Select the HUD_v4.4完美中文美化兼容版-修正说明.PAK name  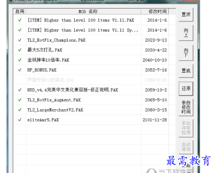73,90
